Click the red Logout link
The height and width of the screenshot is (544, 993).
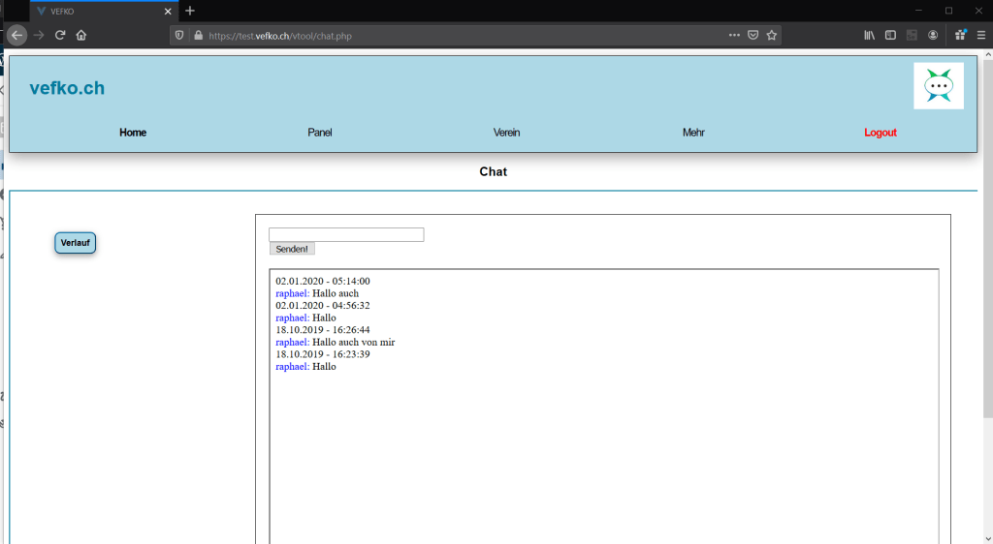click(881, 133)
